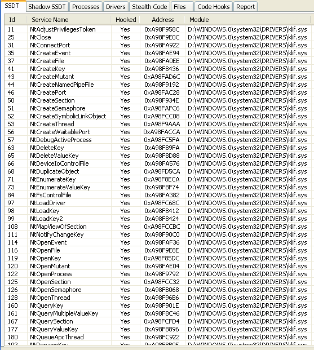Viewport: 314px width, 350px height.
Task: Sort by the Address column header
Action: [x=162, y=20]
